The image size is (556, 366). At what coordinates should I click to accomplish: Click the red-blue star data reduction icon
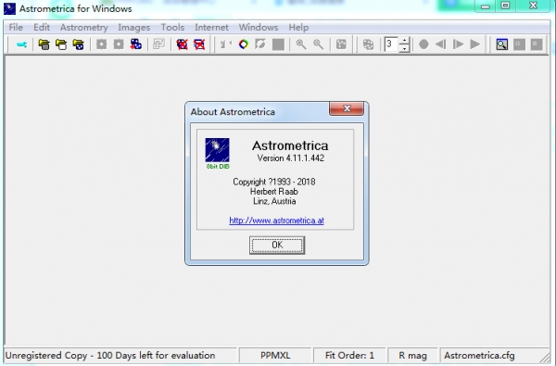(136, 44)
